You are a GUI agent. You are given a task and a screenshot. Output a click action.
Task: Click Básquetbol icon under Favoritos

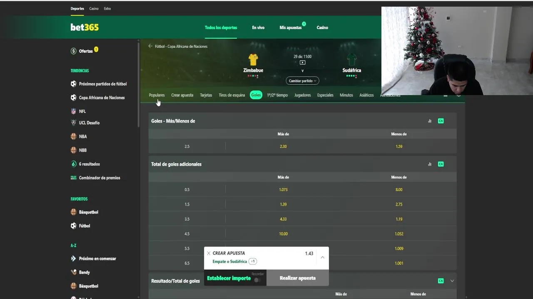tap(74, 212)
